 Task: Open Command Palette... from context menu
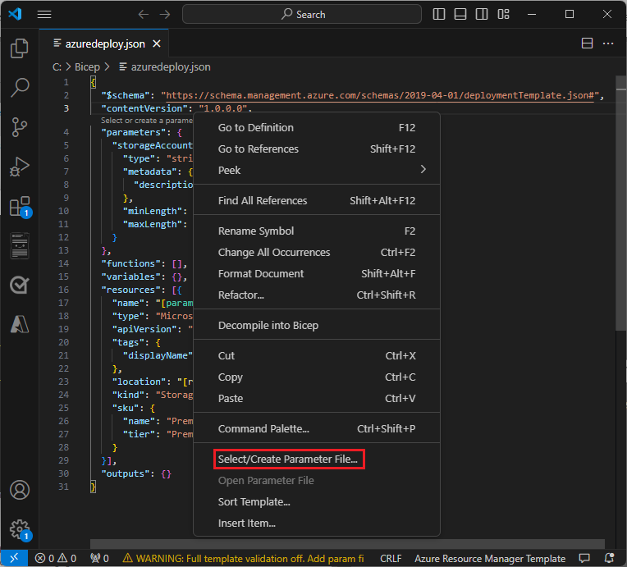pos(317,428)
